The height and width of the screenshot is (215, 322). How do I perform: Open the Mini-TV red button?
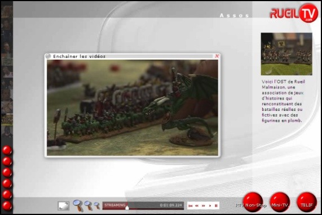tap(280, 202)
